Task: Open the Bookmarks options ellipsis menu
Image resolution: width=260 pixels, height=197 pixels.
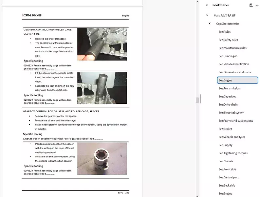Action: click(257, 5)
